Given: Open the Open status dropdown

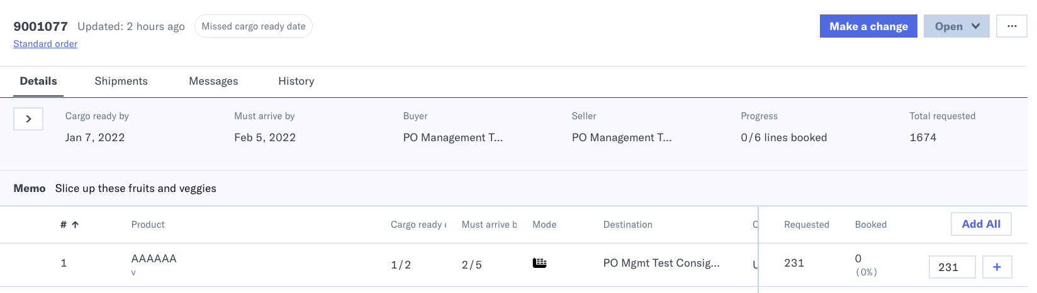Looking at the screenshot, I should [x=956, y=26].
